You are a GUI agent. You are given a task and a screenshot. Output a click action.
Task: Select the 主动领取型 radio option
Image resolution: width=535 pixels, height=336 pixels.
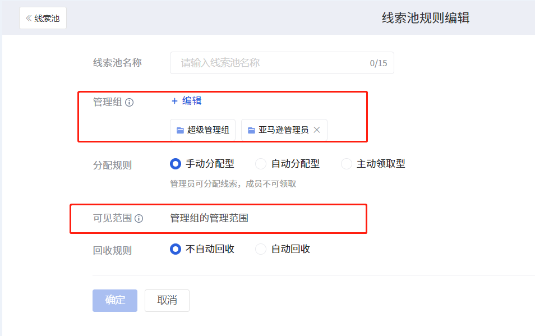coord(347,164)
